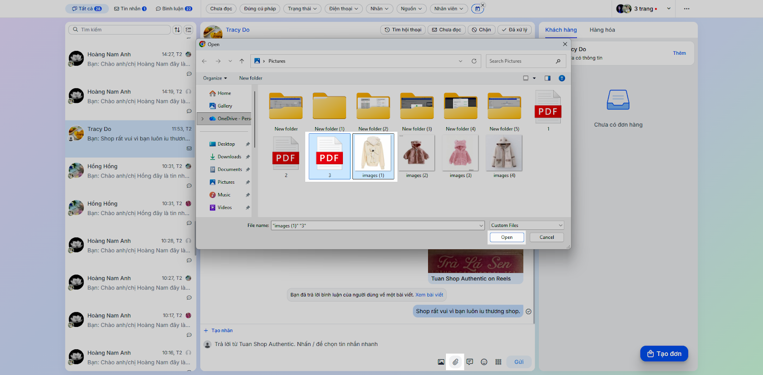
Task: Toggle the preview pane in Open dialog
Action: [547, 78]
